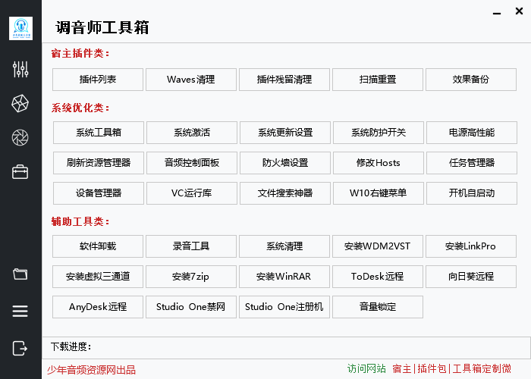Close the 调音师工具箱 window
531x379 pixels.
(x=519, y=11)
